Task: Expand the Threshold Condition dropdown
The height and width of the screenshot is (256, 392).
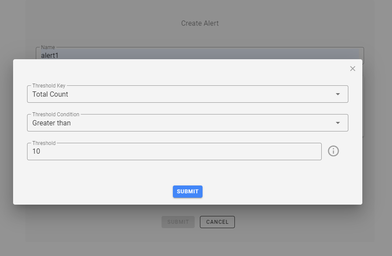Action: [x=338, y=123]
